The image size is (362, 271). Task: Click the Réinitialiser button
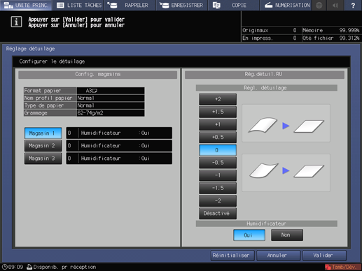(232, 256)
